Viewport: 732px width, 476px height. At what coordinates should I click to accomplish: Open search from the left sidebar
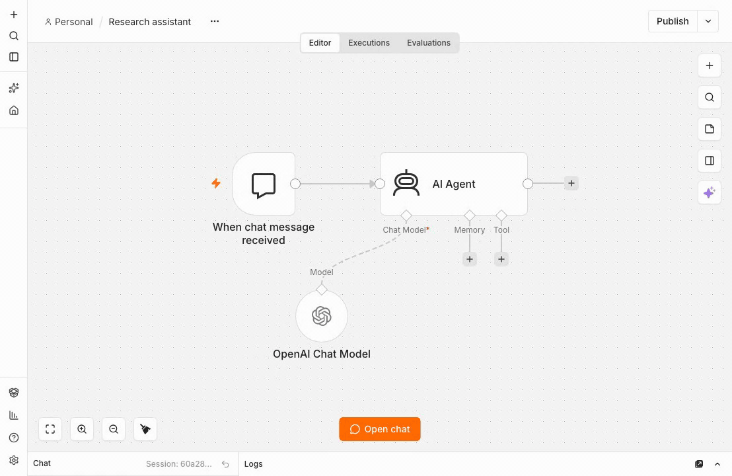click(x=14, y=36)
